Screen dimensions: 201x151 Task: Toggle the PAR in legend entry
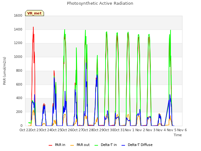[57, 145]
